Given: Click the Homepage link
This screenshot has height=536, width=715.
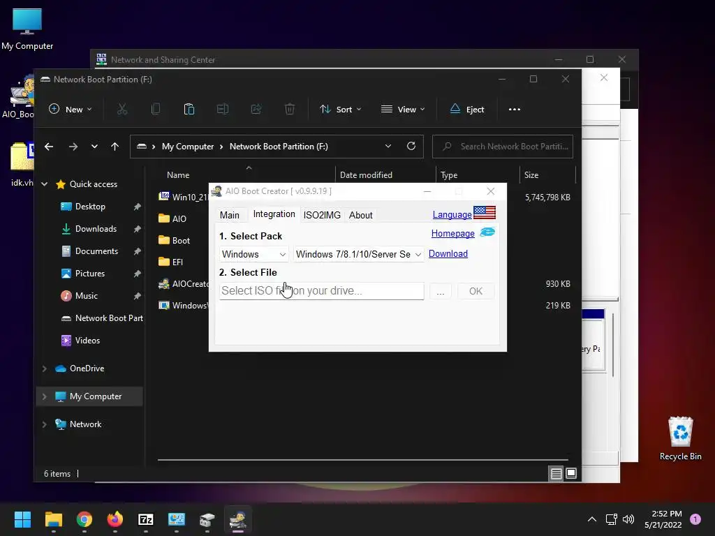Looking at the screenshot, I should pyautogui.click(x=452, y=233).
